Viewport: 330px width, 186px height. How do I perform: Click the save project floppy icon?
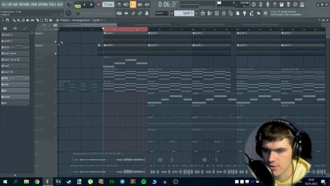[282, 5]
